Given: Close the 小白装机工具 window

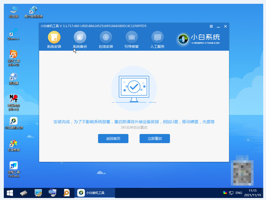Looking at the screenshot, I should pos(225,26).
